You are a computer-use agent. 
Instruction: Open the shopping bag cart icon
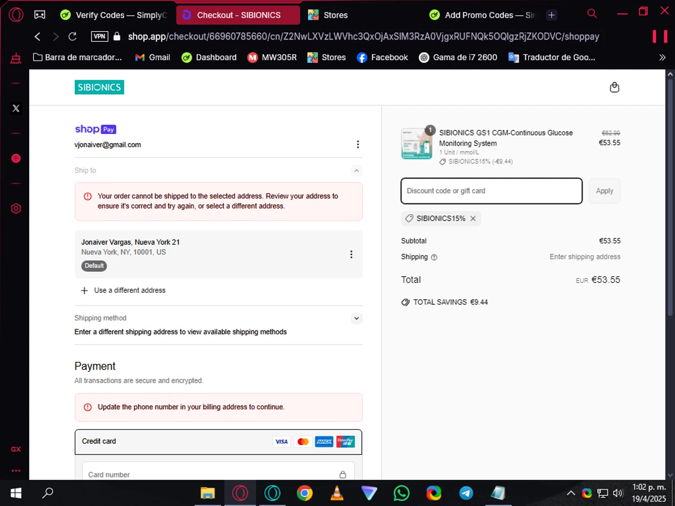[614, 87]
